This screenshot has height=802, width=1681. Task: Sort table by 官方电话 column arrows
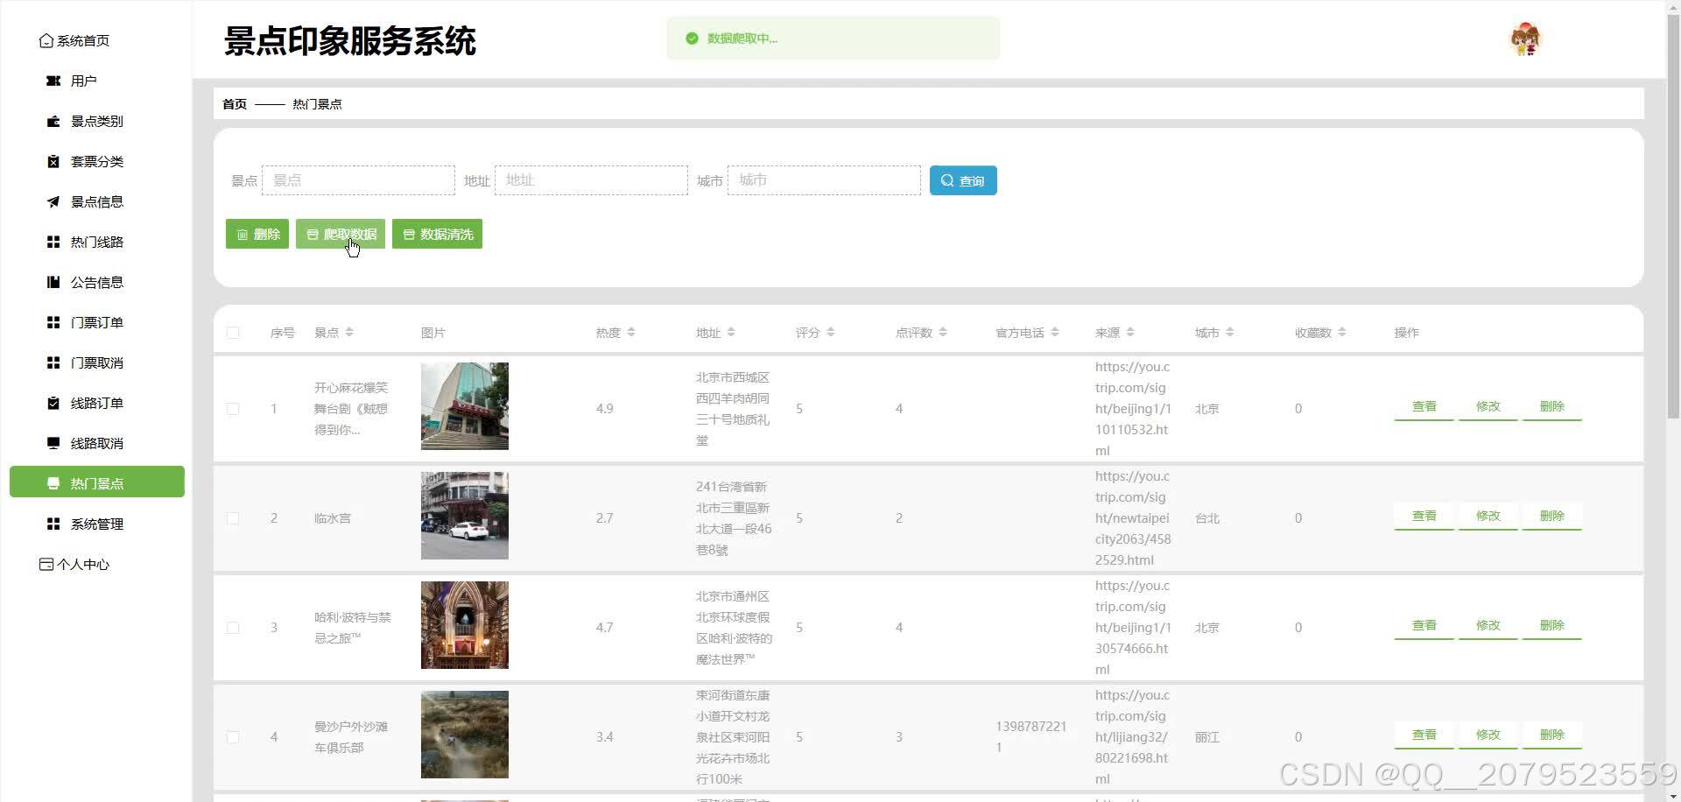(x=1055, y=333)
